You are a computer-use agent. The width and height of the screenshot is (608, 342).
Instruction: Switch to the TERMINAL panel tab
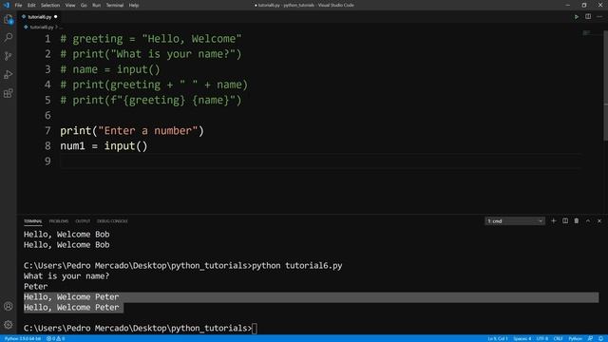pos(32,221)
